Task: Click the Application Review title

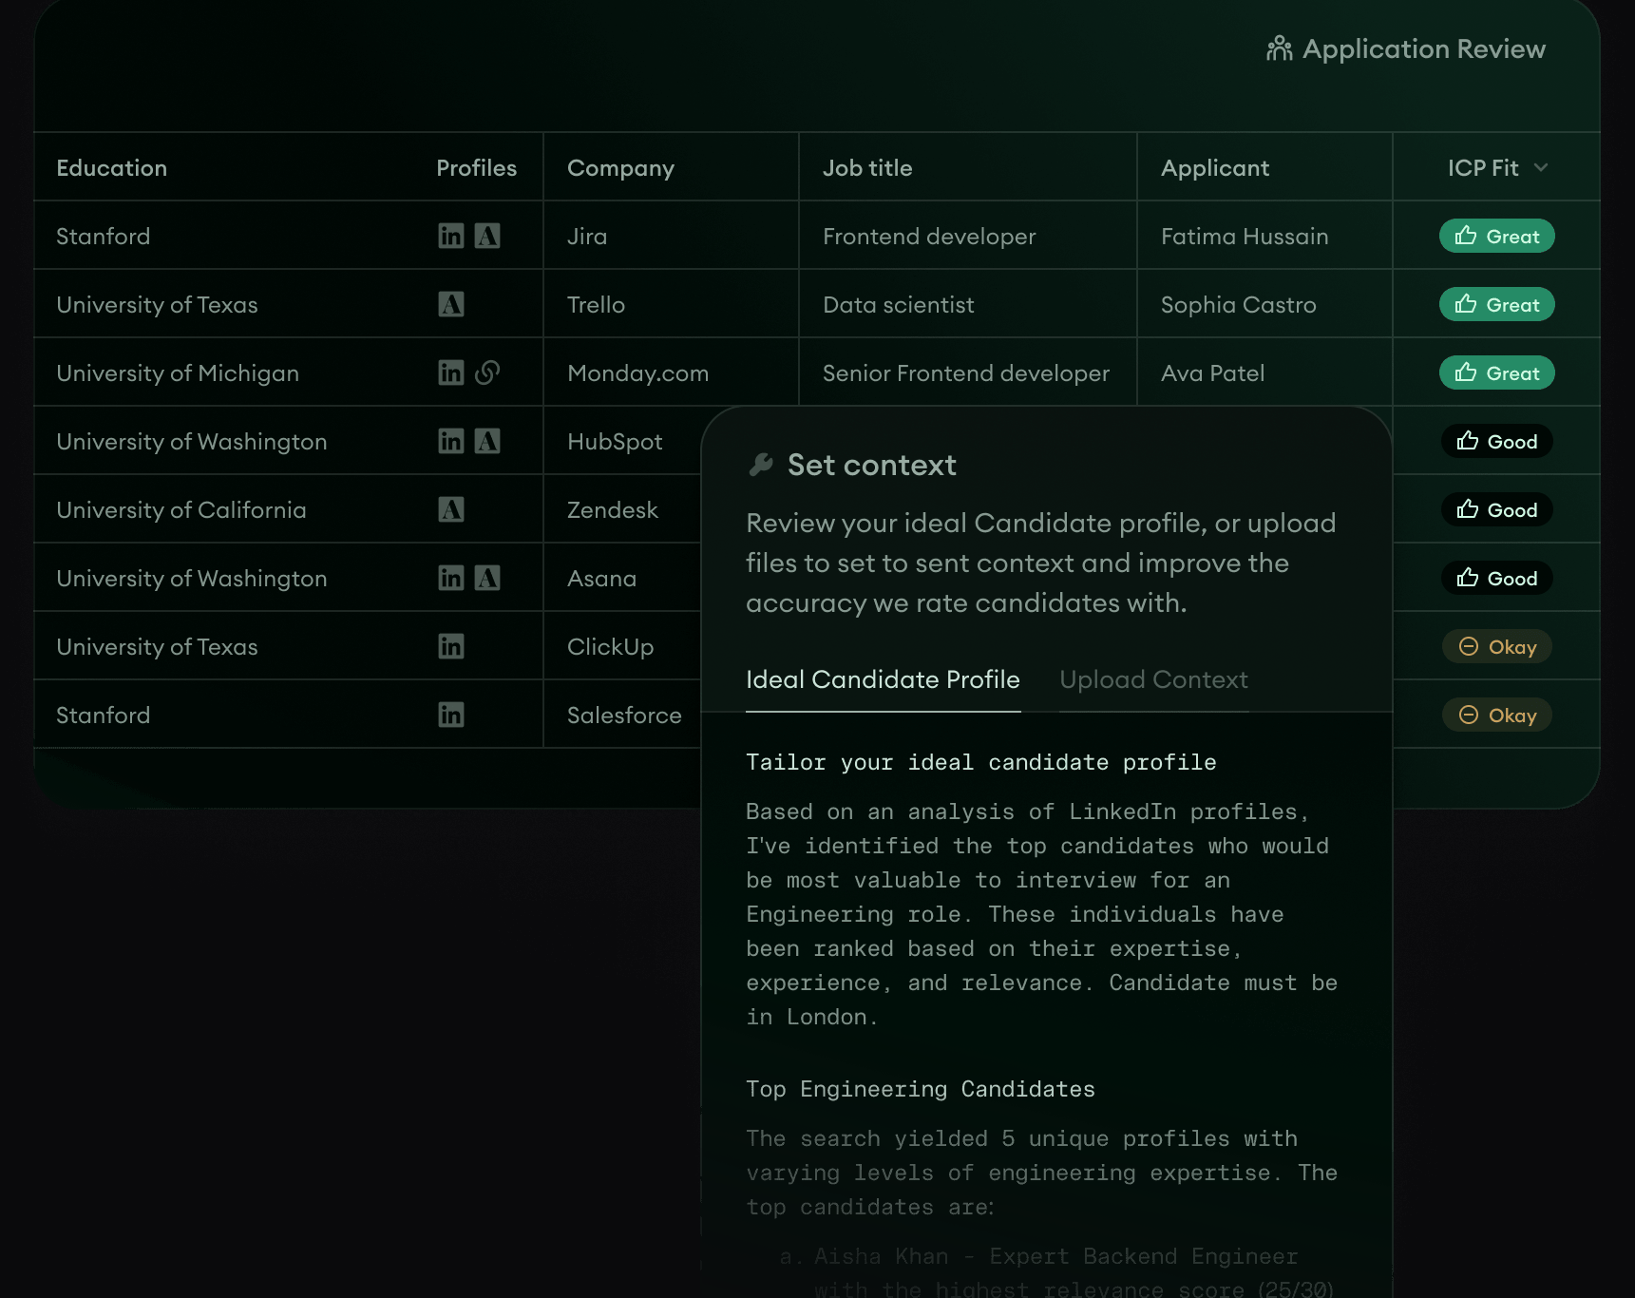Action: tap(1423, 48)
